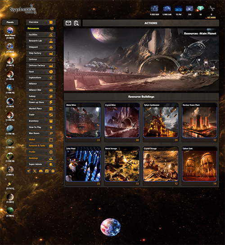Click the ACTIONS bar button

[151, 23]
